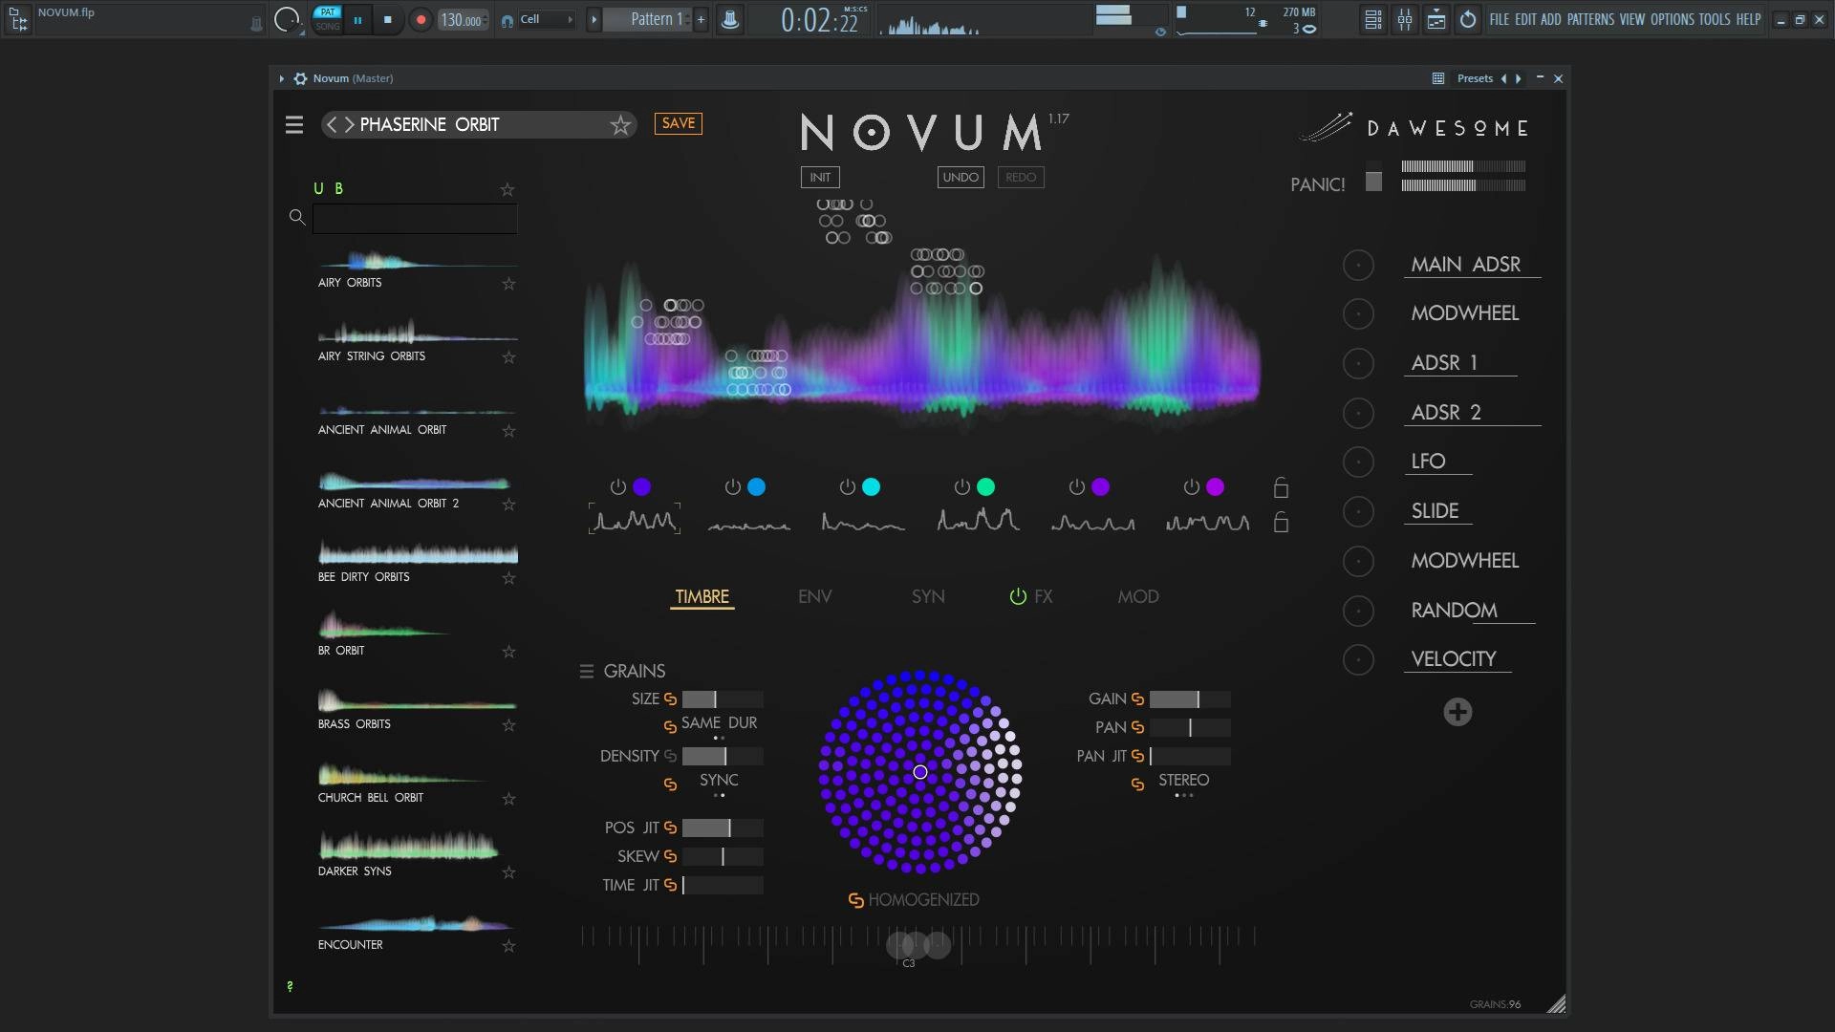Toggle power for the blue layer
The width and height of the screenshot is (1835, 1032).
(x=733, y=487)
